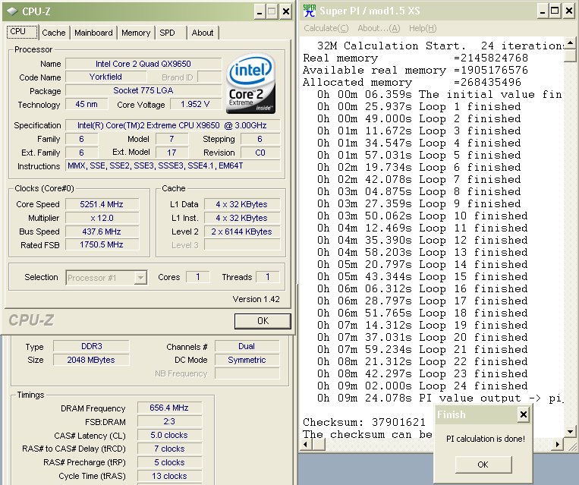
Task: Click the tRP value 5 clocks
Action: pos(169,462)
